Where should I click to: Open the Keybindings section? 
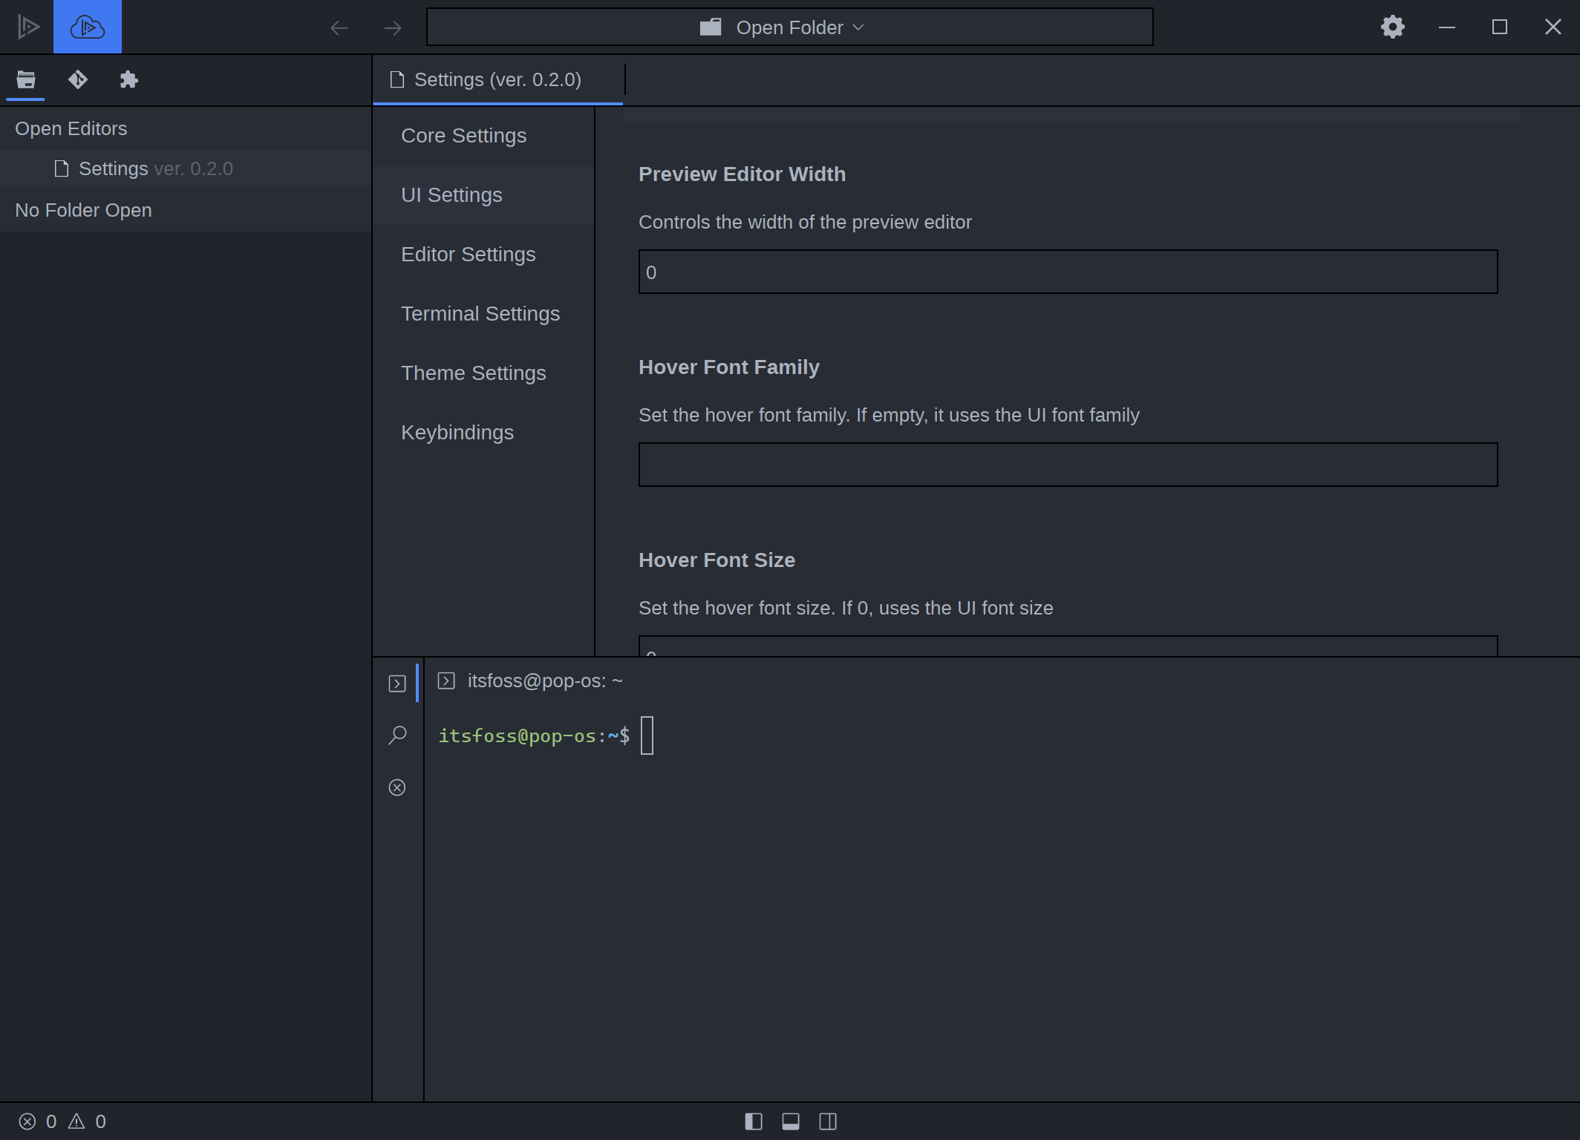coord(457,432)
